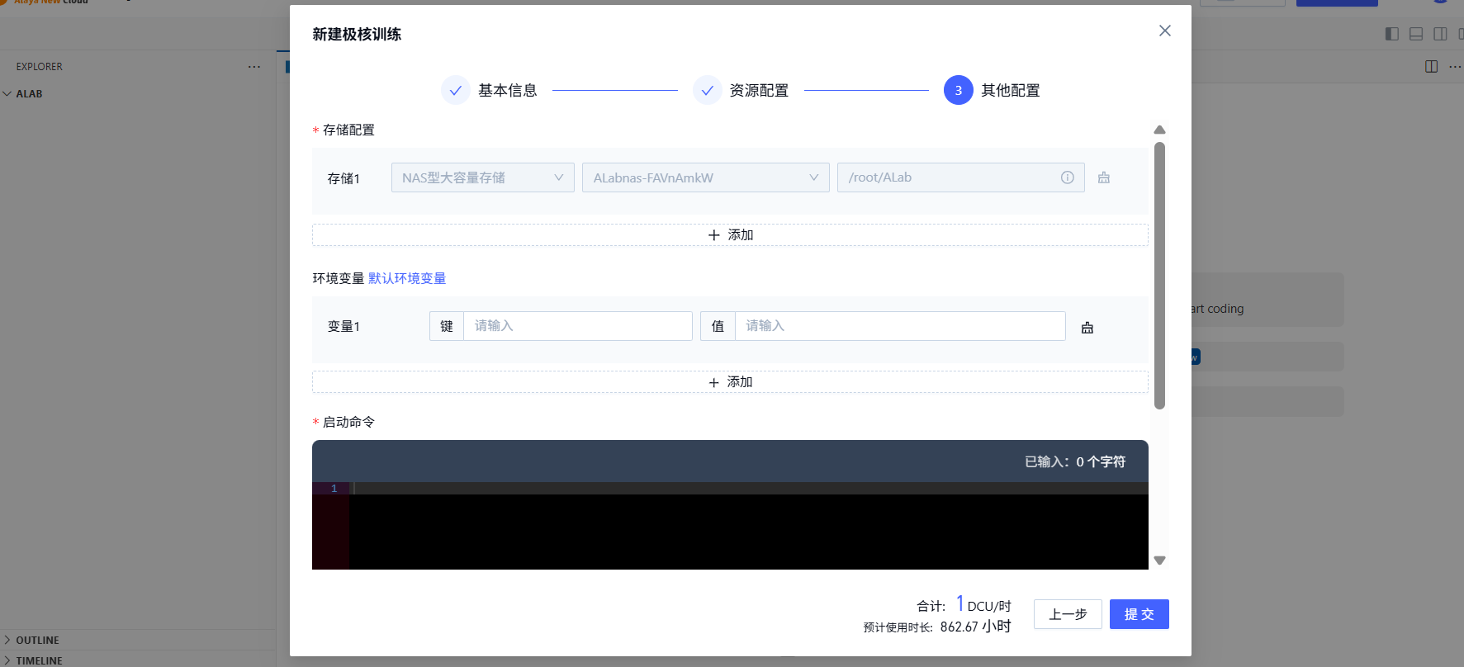The height and width of the screenshot is (667, 1464).
Task: Click the 上一步 previous step button
Action: 1068,614
